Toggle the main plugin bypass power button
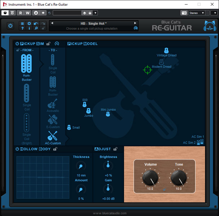 [10, 26]
